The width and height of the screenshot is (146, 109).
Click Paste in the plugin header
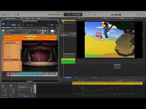[x=23, y=25]
